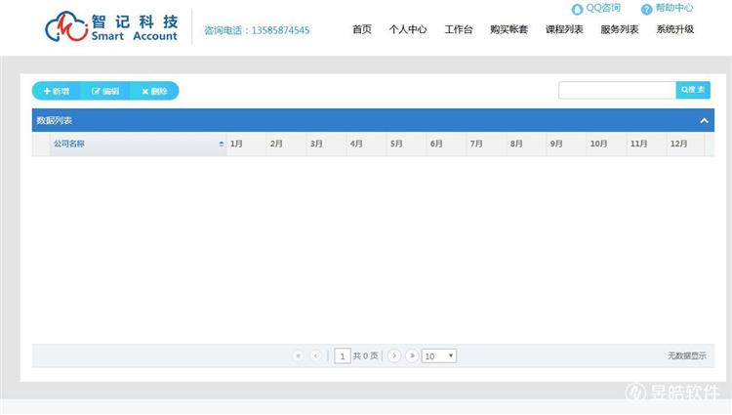
Task: Sort by 公司名称 column header
Action: click(137, 144)
